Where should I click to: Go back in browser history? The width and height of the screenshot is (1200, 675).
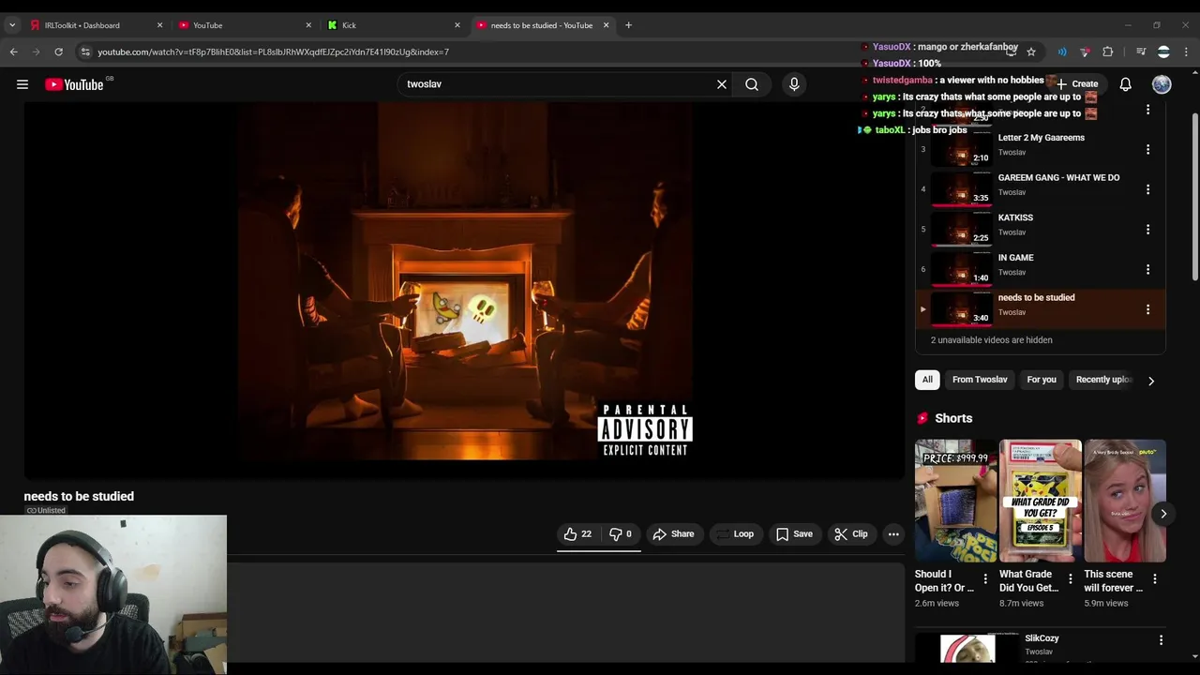pyautogui.click(x=13, y=52)
